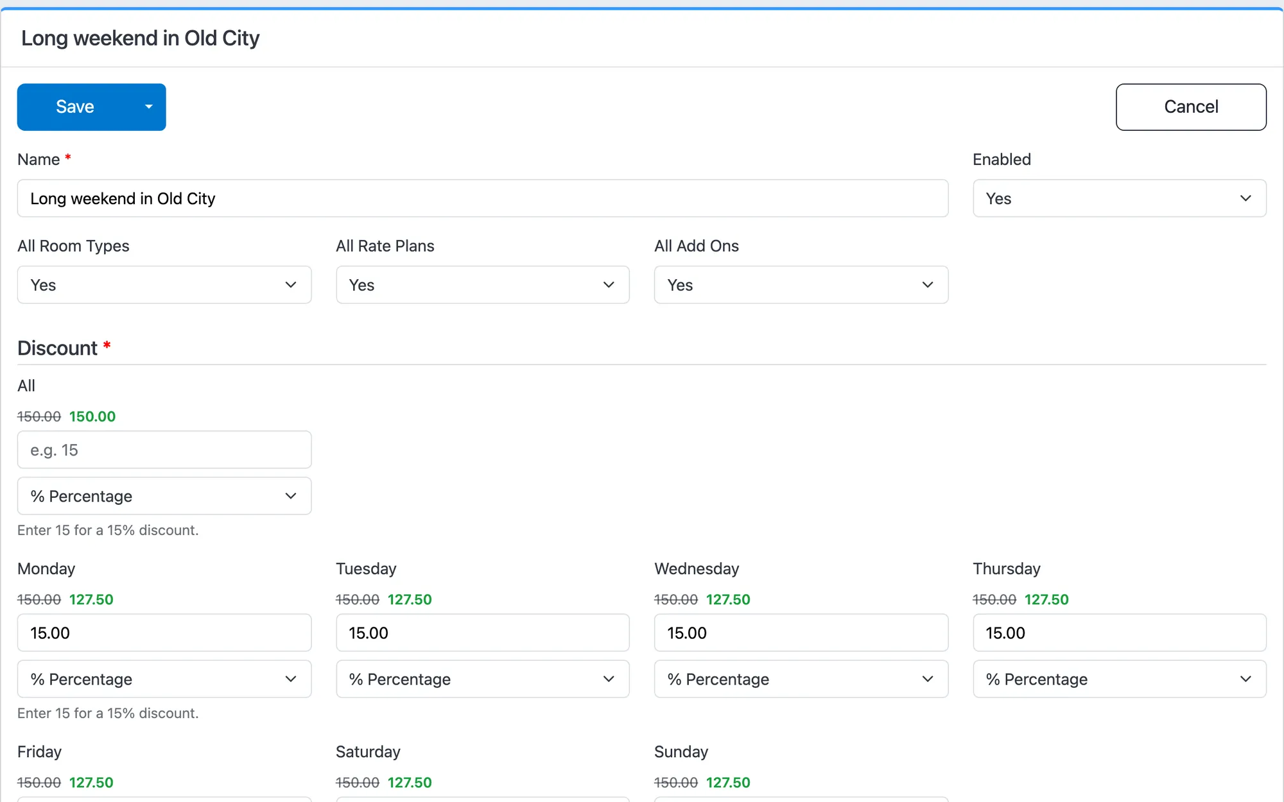Click the 'Wednesday' label
The height and width of the screenshot is (802, 1284).
pyautogui.click(x=697, y=568)
